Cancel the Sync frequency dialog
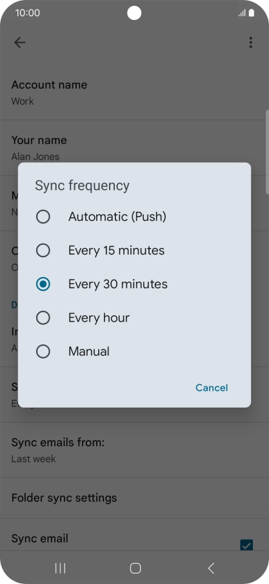The height and width of the screenshot is (584, 269). [212, 388]
